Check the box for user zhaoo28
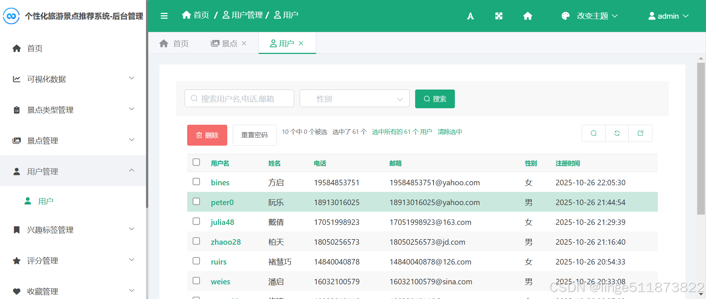The width and height of the screenshot is (706, 299). click(x=196, y=241)
